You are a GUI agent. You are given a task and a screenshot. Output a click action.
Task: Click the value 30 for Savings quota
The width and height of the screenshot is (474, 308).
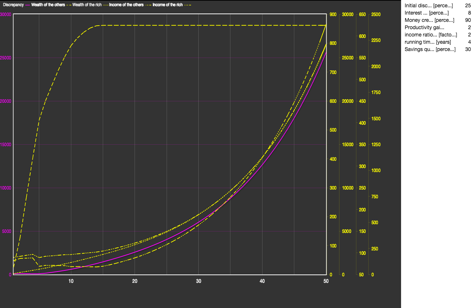[x=468, y=49]
